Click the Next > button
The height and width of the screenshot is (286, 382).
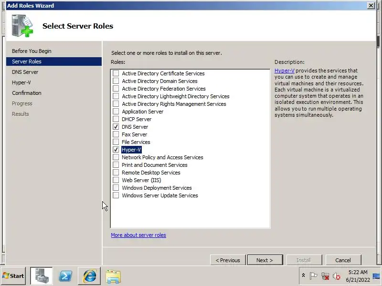[x=265, y=260]
